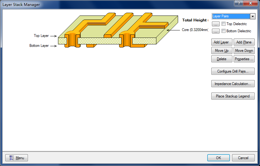Image resolution: width=260 pixels, height=166 pixels.
Task: Click the Add Plane button
Action: click(244, 42)
